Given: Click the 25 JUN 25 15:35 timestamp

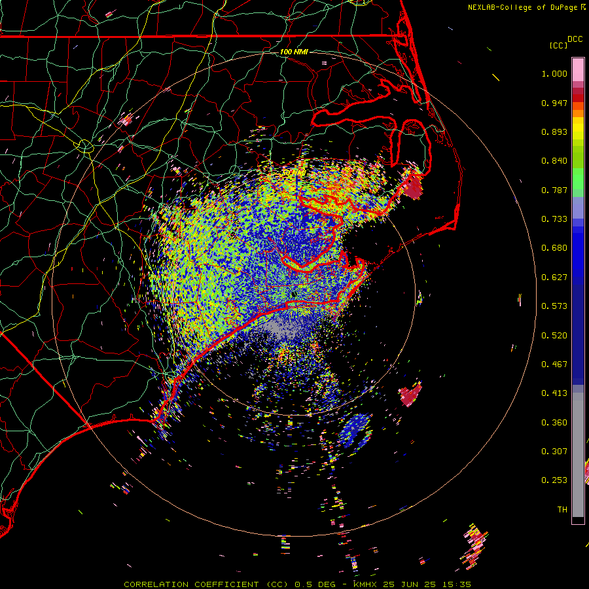Looking at the screenshot, I should pos(427,584).
